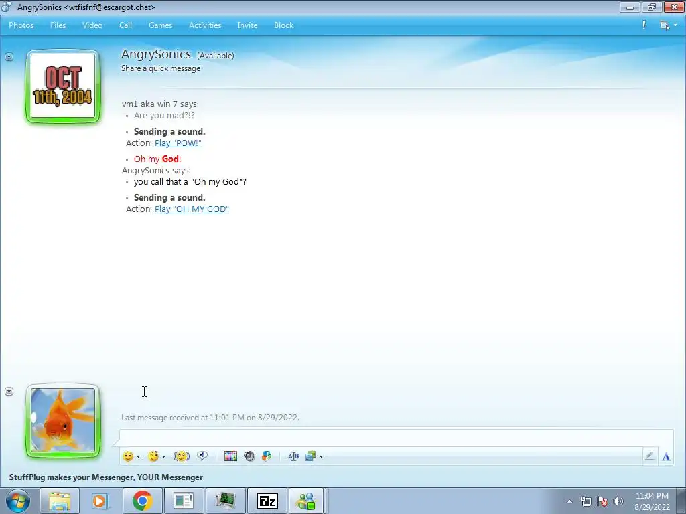Open the emoticon picker smiley icon

128,456
